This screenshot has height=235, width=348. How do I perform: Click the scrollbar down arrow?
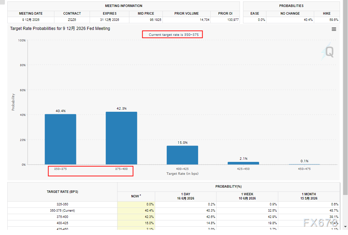coord(345,227)
